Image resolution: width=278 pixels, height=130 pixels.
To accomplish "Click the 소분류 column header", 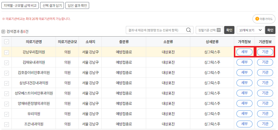I will 168,42.
